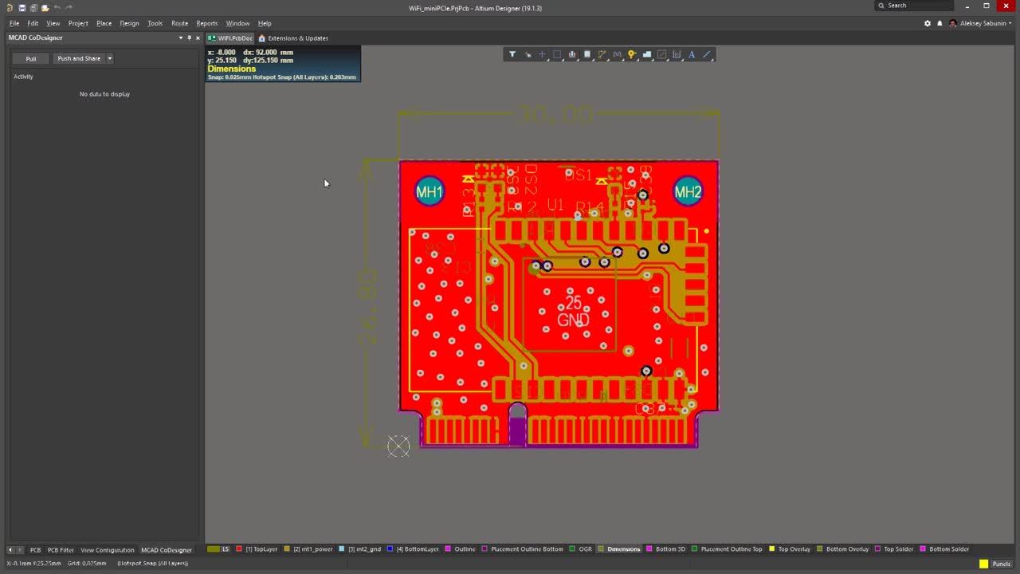Click the Place Line tool icon
The height and width of the screenshot is (574, 1020).
(706, 55)
